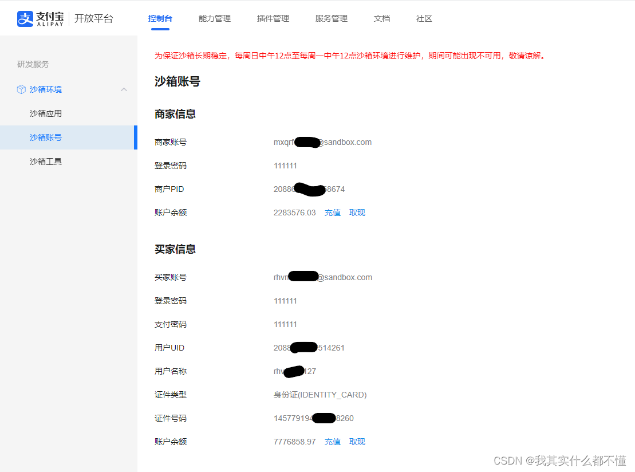
Task: Click the 证件类型 field label
Action: (x=171, y=395)
